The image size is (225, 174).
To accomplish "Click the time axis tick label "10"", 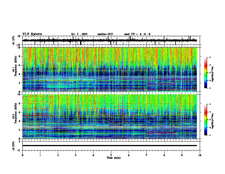I will point(200,155).
